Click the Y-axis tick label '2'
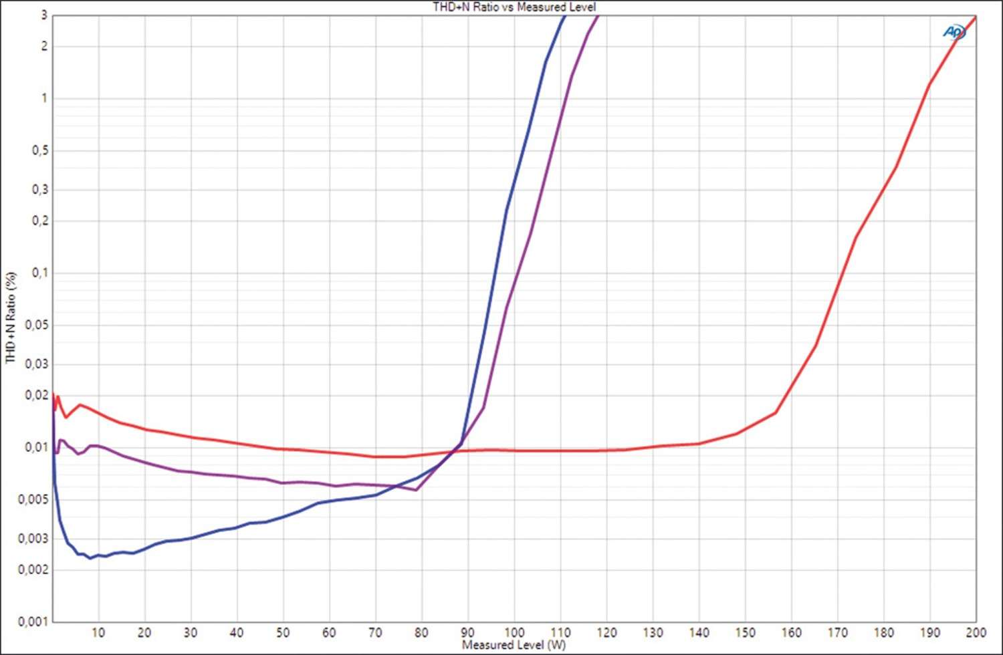The height and width of the screenshot is (655, 1003). click(x=44, y=46)
